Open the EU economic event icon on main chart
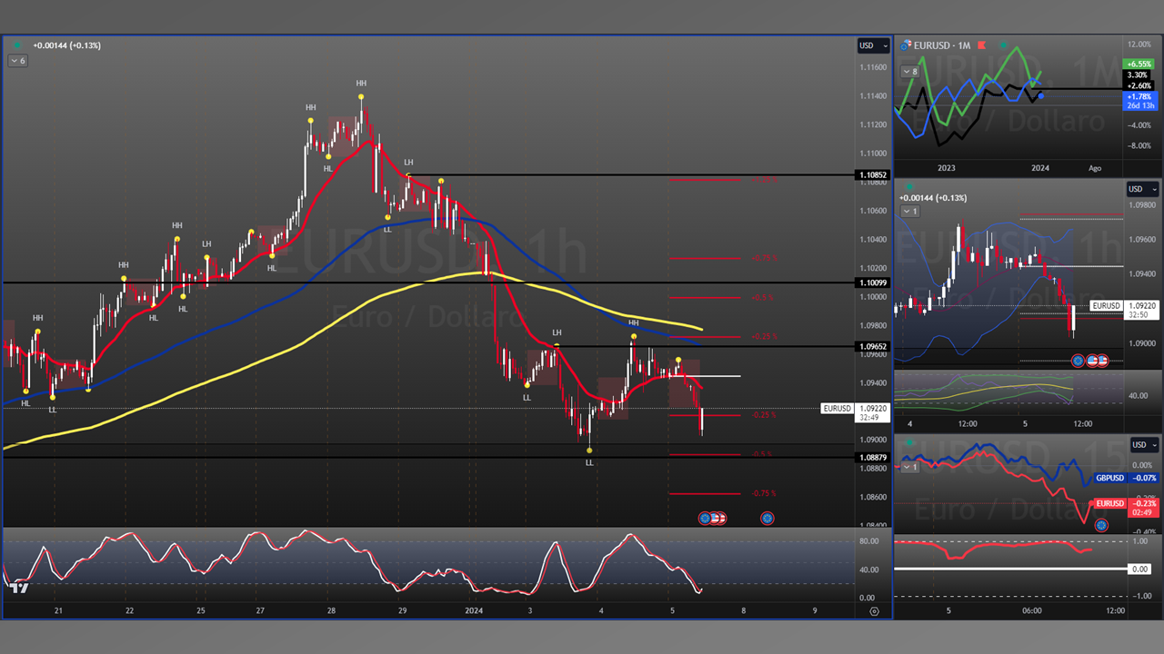Screen dimensions: 1164x654 coord(705,518)
